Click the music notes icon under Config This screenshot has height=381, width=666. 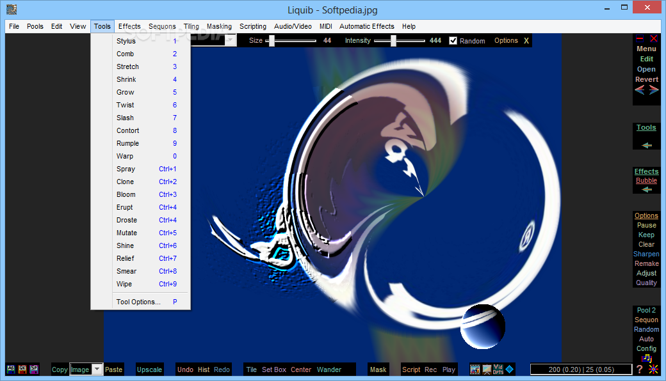[x=646, y=358]
